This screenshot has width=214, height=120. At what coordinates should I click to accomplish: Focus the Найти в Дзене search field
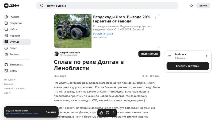[x=107, y=6]
